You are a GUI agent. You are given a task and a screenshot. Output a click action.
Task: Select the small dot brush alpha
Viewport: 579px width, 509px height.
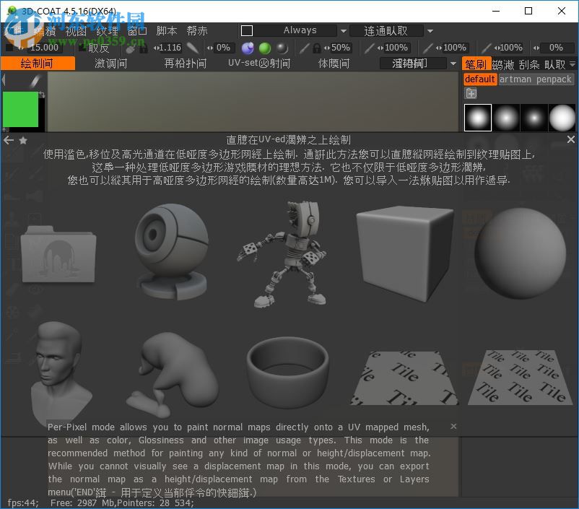tap(534, 118)
